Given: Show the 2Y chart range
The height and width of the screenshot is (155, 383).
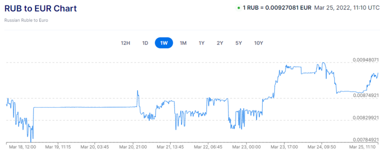Looking at the screenshot, I should click(x=220, y=43).
